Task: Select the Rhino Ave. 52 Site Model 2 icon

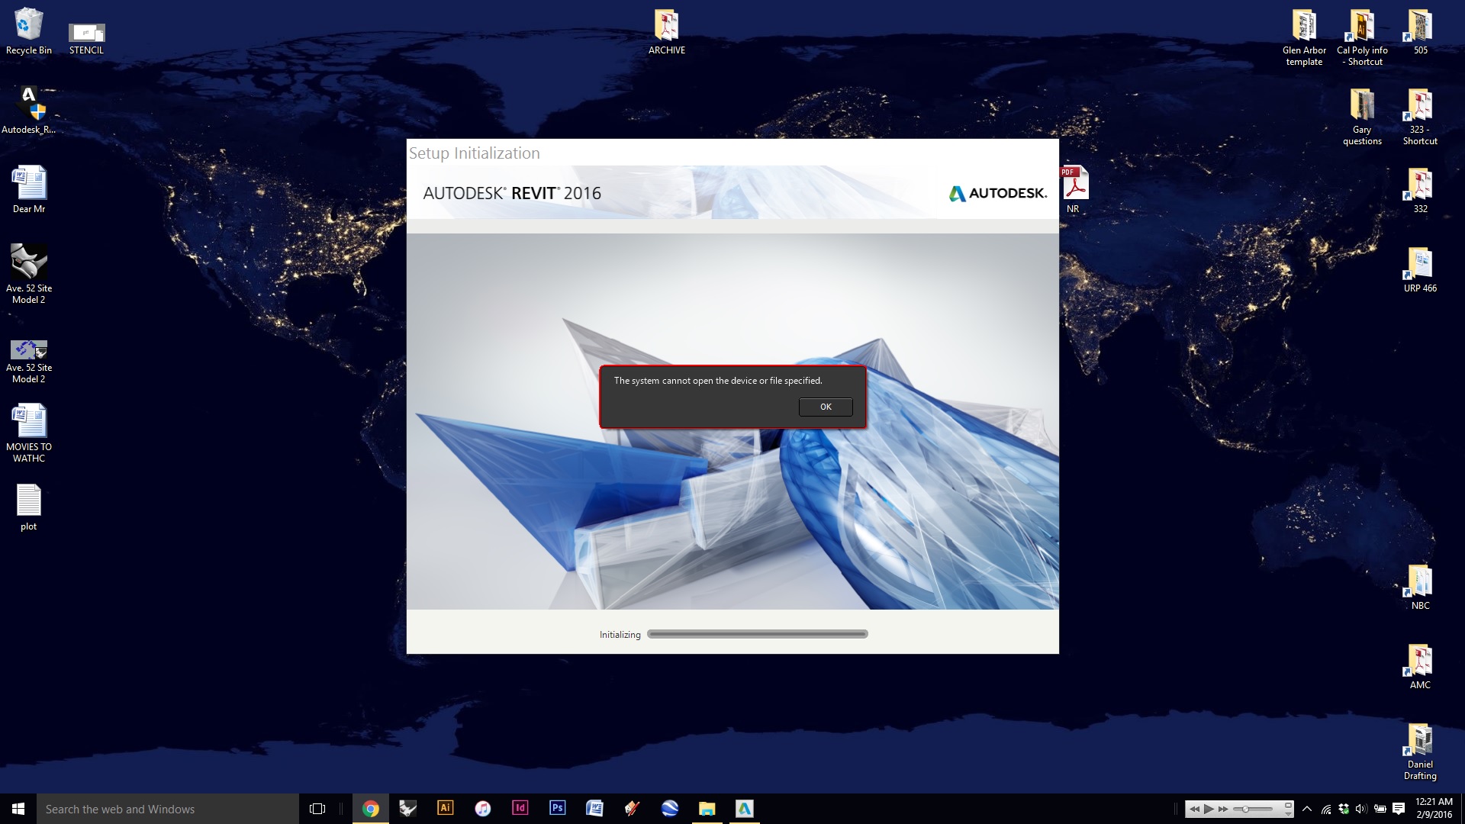Action: pos(29,275)
